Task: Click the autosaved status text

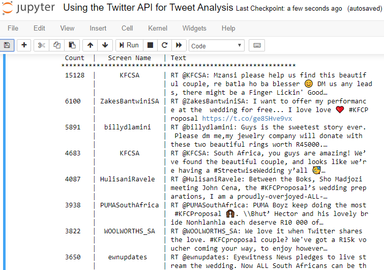Action: pos(365,9)
